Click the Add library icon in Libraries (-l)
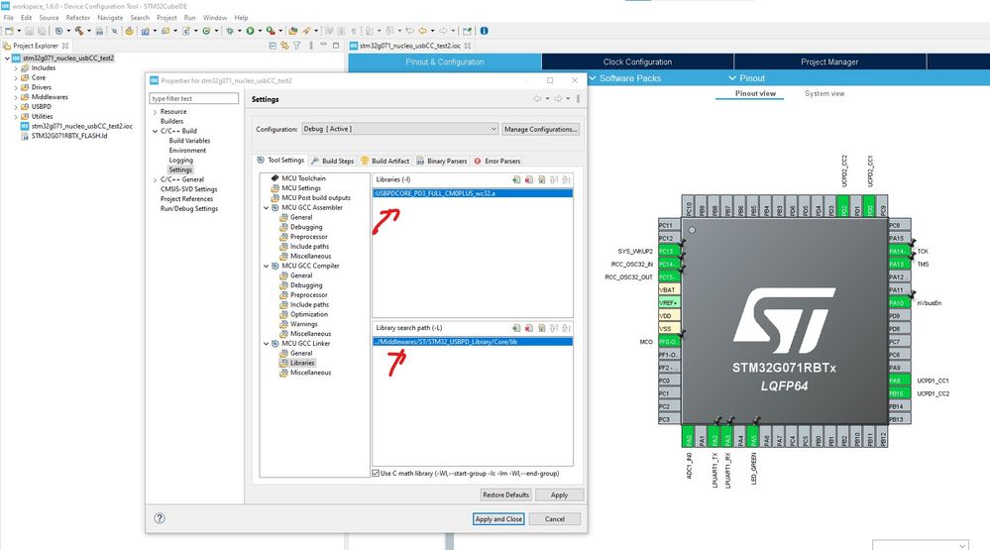Viewport: 990px width, 550px height. [516, 179]
